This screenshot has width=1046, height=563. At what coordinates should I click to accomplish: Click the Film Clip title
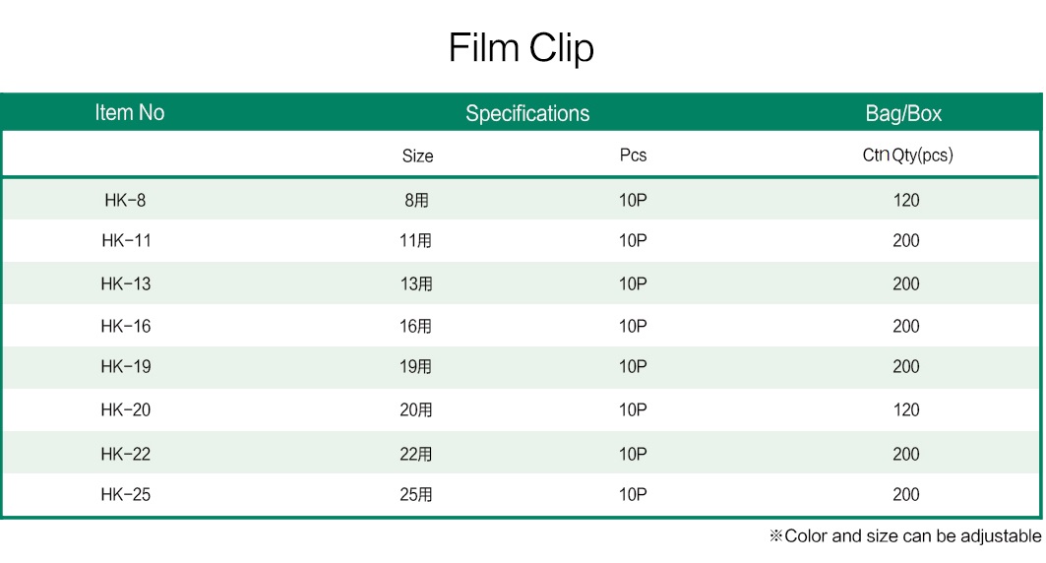[521, 48]
